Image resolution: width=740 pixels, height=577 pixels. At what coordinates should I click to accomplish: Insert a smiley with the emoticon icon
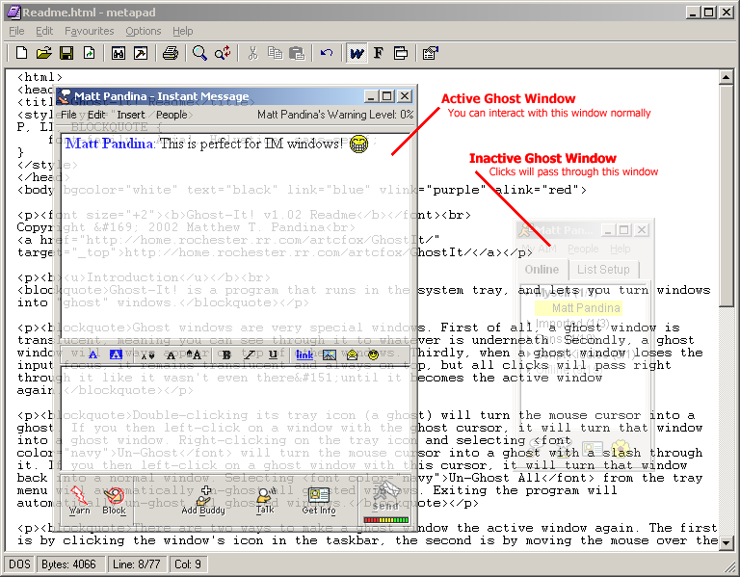tap(372, 354)
